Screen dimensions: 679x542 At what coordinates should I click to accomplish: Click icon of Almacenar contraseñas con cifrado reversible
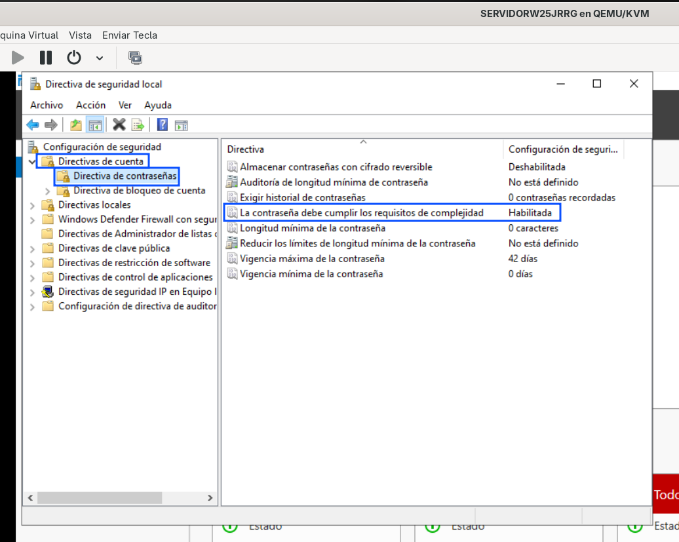232,166
